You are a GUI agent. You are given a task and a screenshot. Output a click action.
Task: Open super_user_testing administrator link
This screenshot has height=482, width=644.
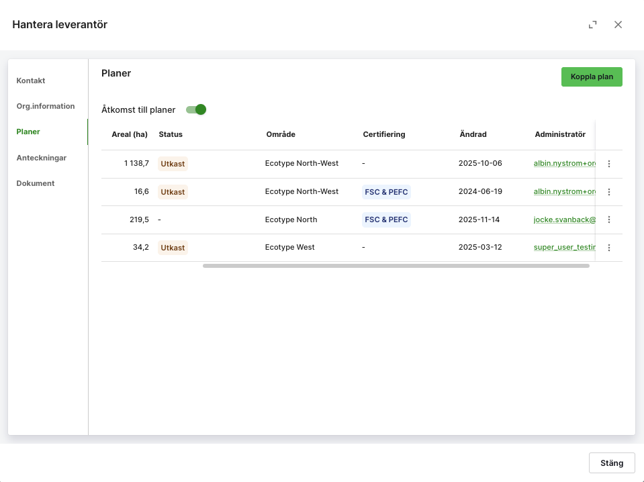[564, 247]
